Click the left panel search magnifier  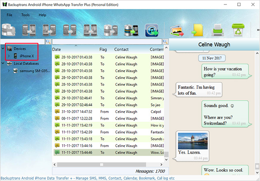pos(48,41)
